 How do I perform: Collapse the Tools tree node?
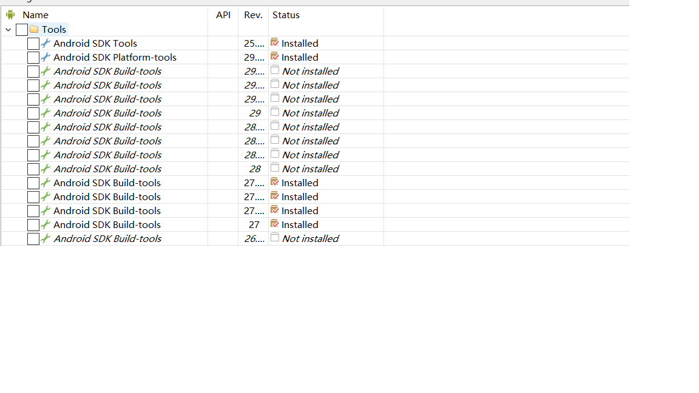pos(8,29)
